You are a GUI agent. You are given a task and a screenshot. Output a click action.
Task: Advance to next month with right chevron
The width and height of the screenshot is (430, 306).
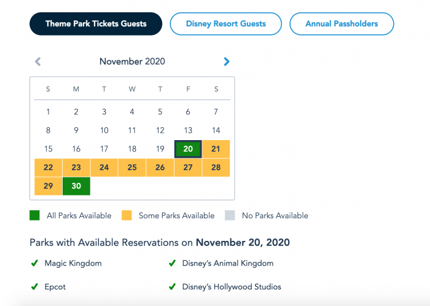(227, 61)
